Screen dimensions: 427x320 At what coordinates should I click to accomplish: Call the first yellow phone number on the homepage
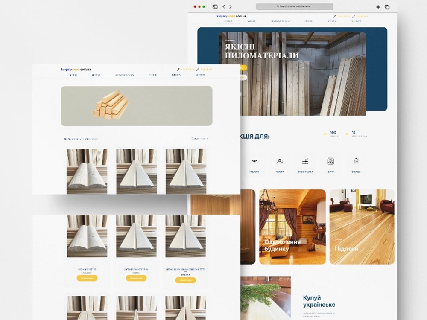click(343, 16)
